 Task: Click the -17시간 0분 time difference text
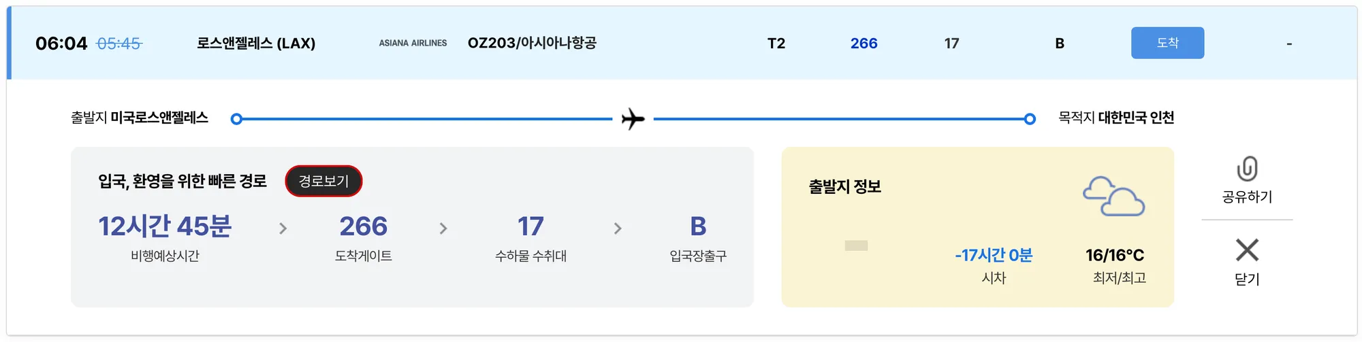coord(994,255)
